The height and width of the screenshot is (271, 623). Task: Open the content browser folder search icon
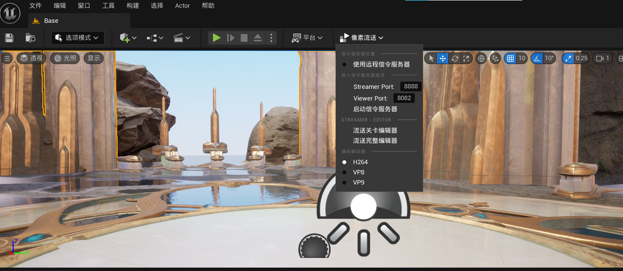coord(30,38)
